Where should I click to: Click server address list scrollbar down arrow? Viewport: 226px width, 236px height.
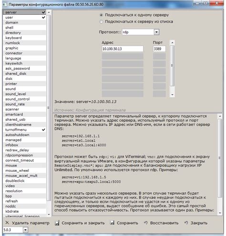pyautogui.click(x=172, y=95)
